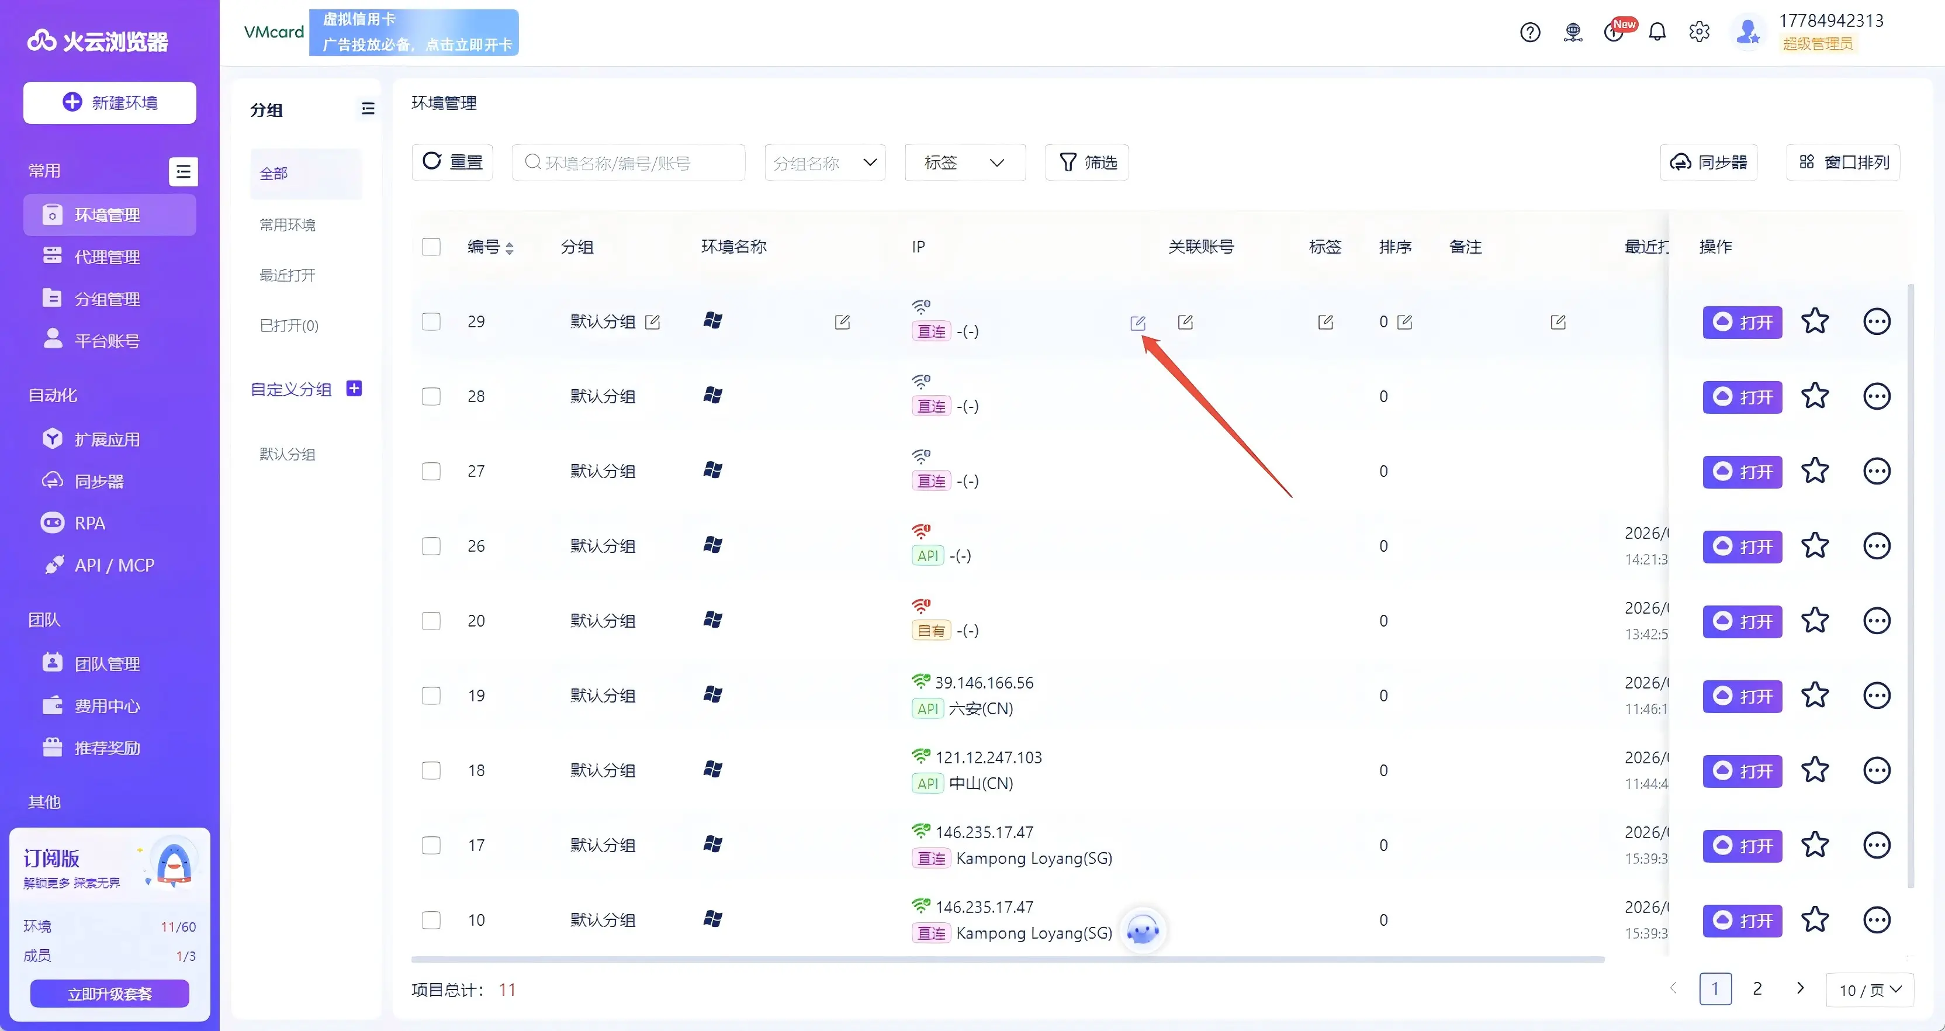Edit group pencil icon on row 29
1945x1031 pixels.
[x=652, y=323]
